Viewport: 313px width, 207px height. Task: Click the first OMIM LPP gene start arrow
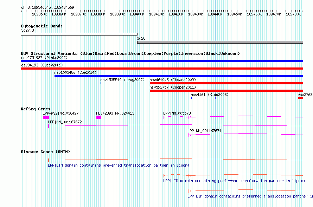tap(50, 160)
